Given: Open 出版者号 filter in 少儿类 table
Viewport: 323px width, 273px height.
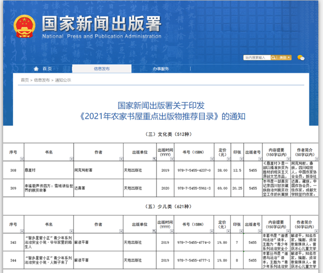Looking at the screenshot, I should (x=260, y=231).
